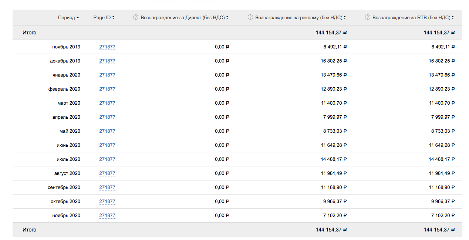Sort table by Page ID column
This screenshot has height=240, width=469.
(104, 18)
